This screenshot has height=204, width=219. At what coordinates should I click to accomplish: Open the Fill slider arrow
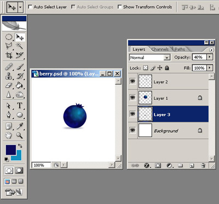coord(210,68)
